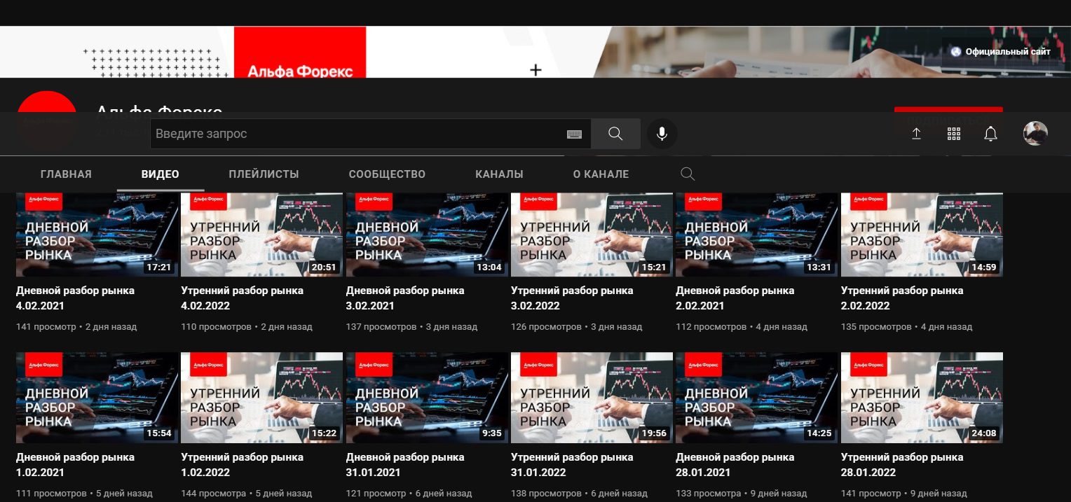
Task: Click title Дневной разбор рынка 3.02.2021
Action: click(405, 298)
